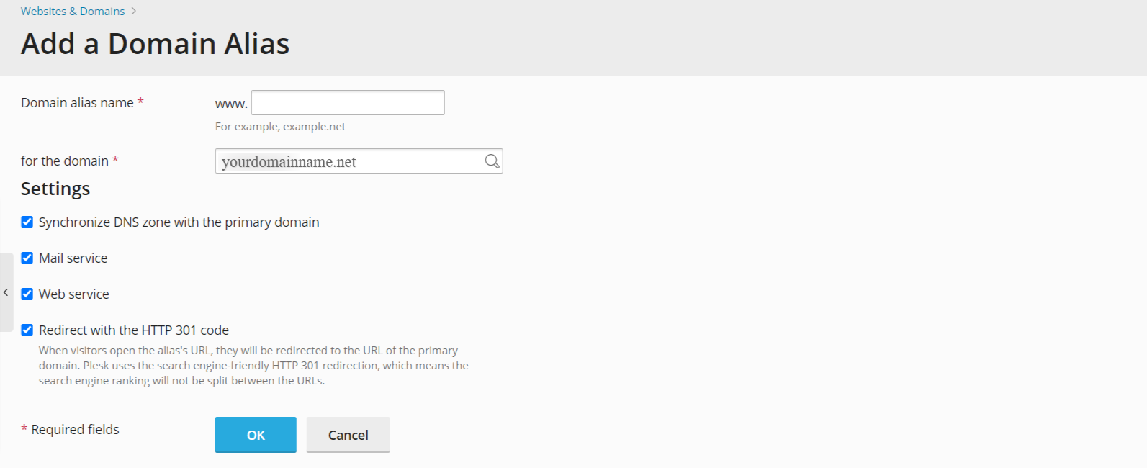Disable the Web service checkbox
The width and height of the screenshot is (1147, 468).
tap(27, 294)
